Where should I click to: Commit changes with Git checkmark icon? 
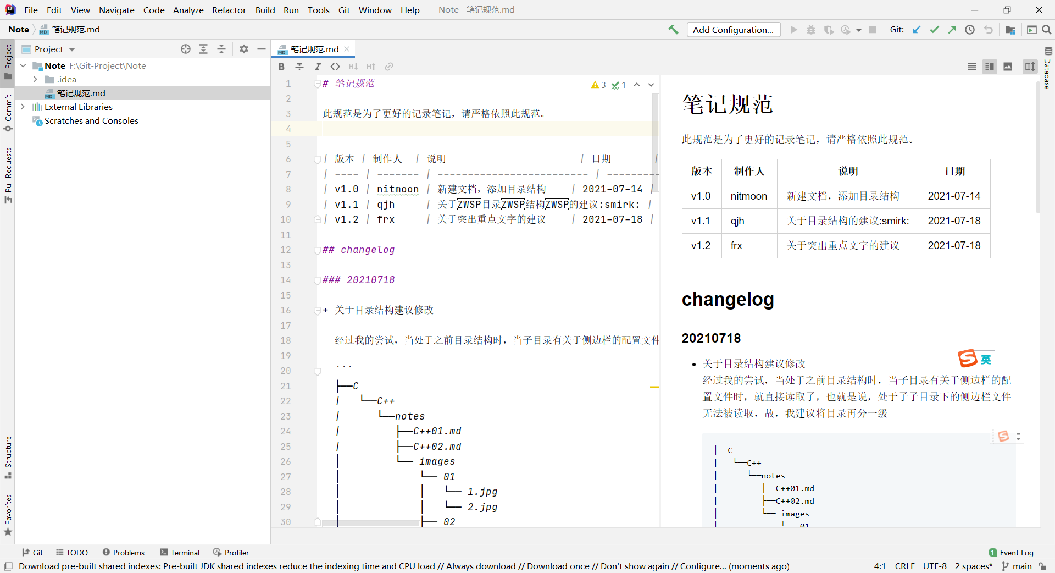pos(934,30)
